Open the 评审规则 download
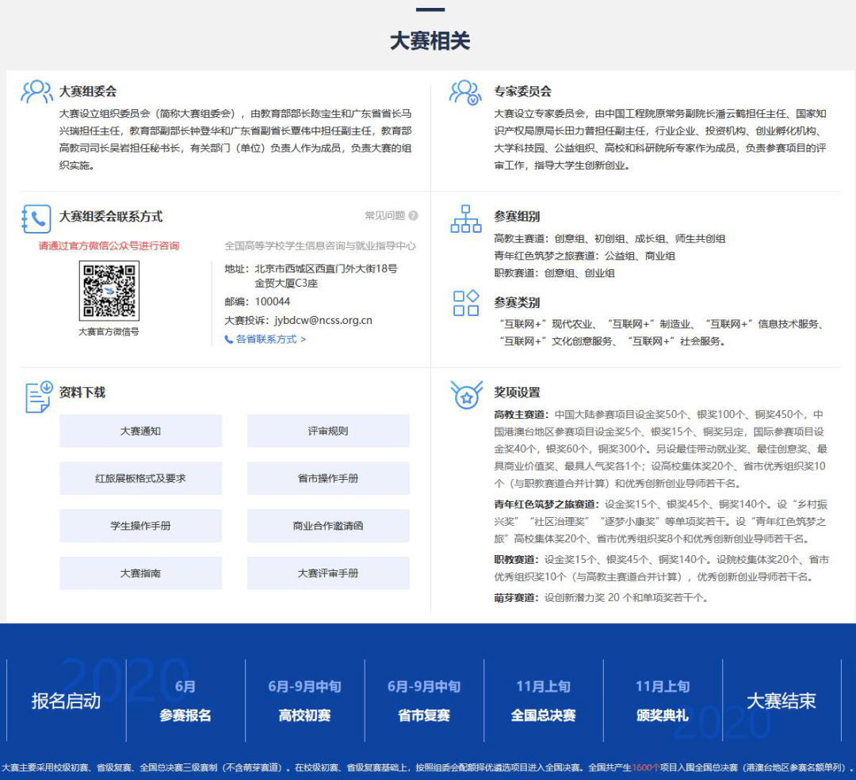This screenshot has width=856, height=780. [x=328, y=431]
